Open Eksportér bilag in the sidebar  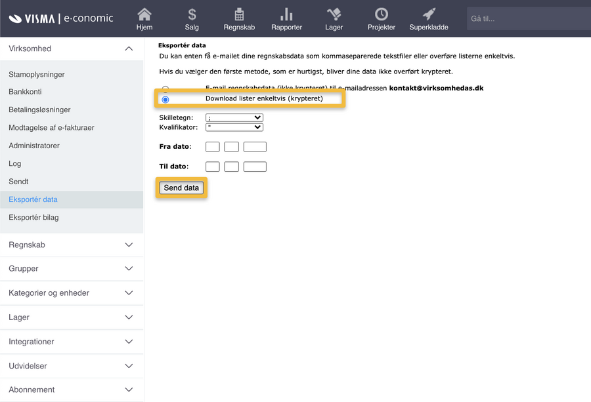point(33,217)
